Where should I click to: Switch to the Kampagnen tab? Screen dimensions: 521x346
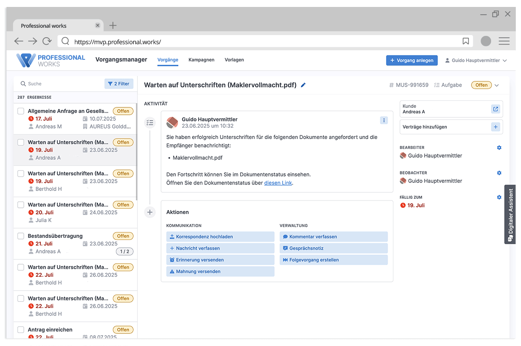201,60
